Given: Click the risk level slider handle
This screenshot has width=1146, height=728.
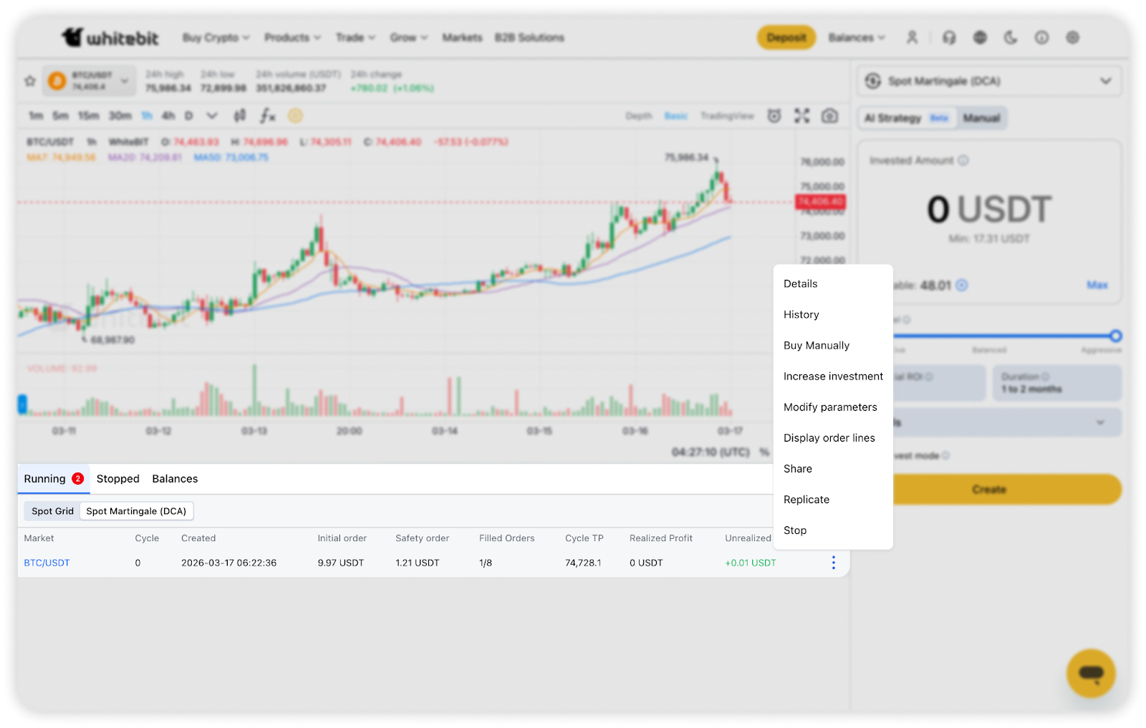Looking at the screenshot, I should [1115, 336].
